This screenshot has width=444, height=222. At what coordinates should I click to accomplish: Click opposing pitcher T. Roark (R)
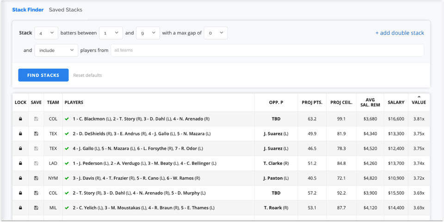[x=276, y=208]
